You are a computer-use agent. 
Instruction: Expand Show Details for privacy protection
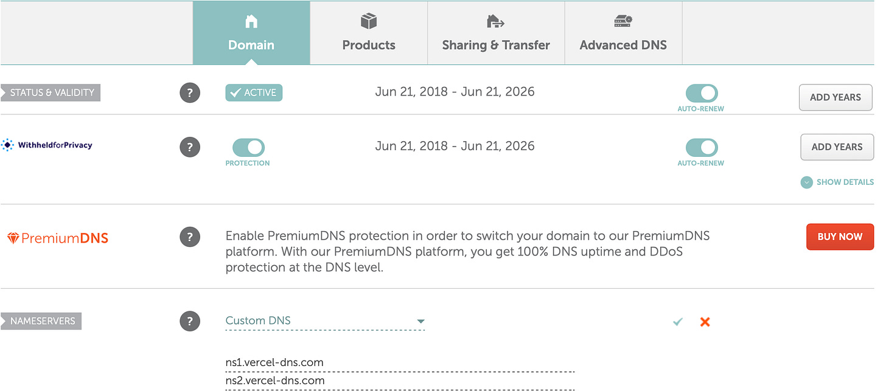coord(837,182)
